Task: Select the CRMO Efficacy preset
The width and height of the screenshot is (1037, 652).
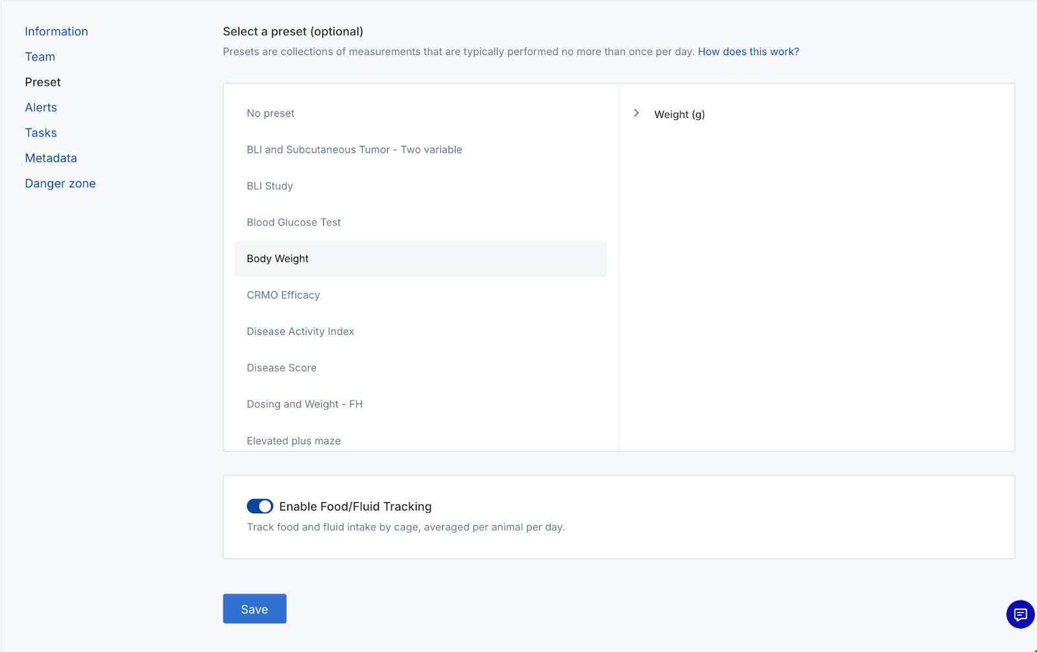Action: [283, 295]
